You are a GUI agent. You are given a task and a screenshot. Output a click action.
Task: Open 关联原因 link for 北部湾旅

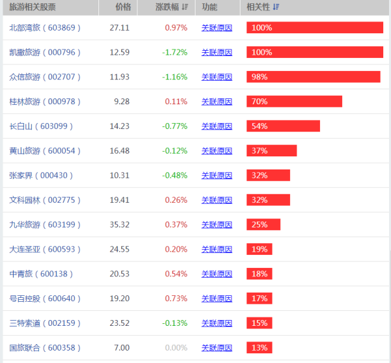[x=217, y=27]
